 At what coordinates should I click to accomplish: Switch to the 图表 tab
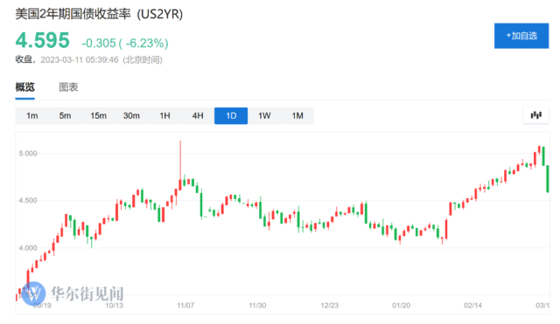tap(68, 87)
